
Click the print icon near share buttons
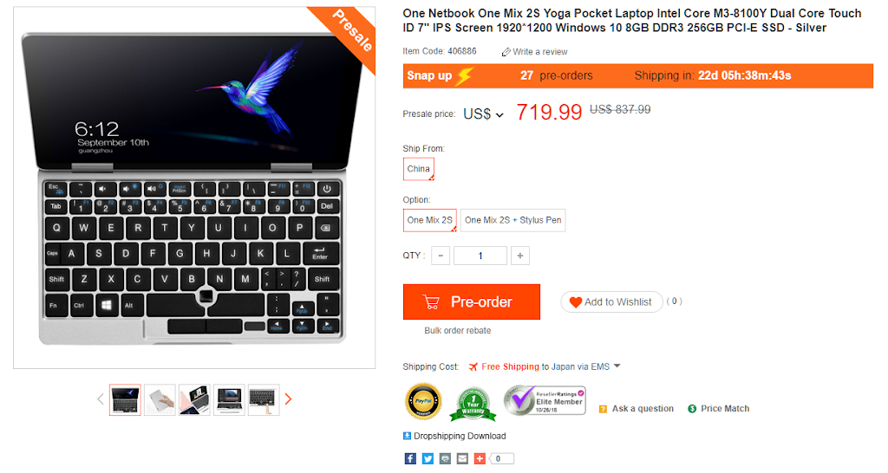coord(445,458)
